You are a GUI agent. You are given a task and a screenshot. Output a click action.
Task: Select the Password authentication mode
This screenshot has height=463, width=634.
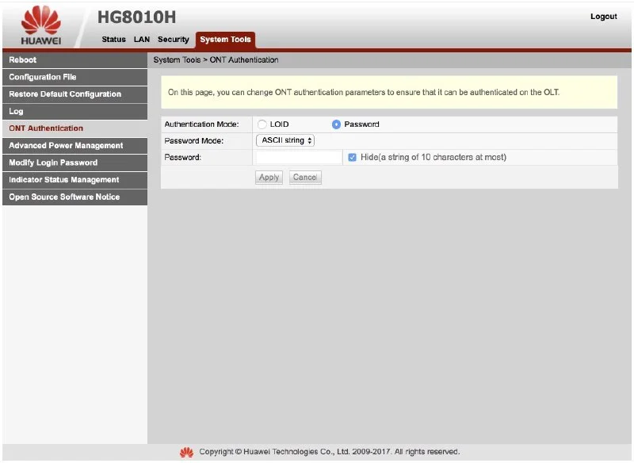336,124
